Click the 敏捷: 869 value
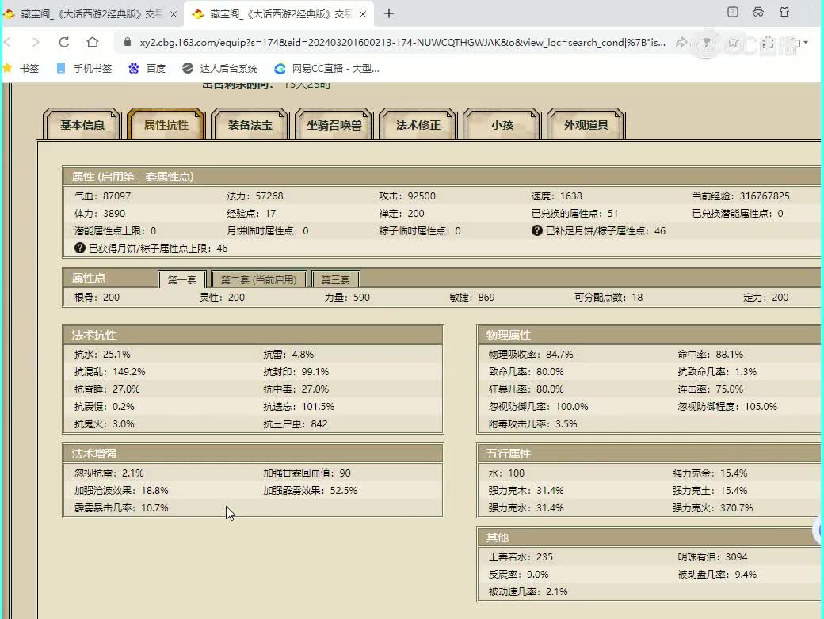824x619 pixels. coord(472,297)
